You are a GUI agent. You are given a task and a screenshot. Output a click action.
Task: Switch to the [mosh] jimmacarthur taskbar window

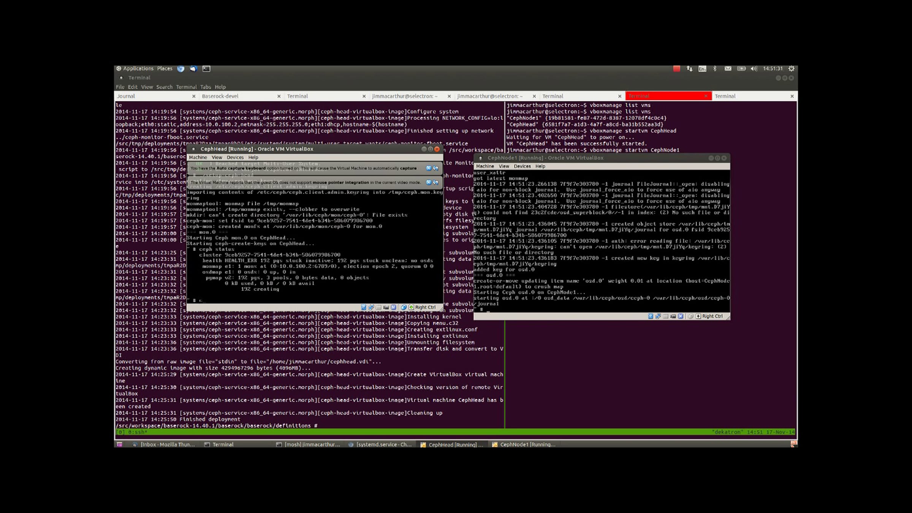click(x=308, y=445)
